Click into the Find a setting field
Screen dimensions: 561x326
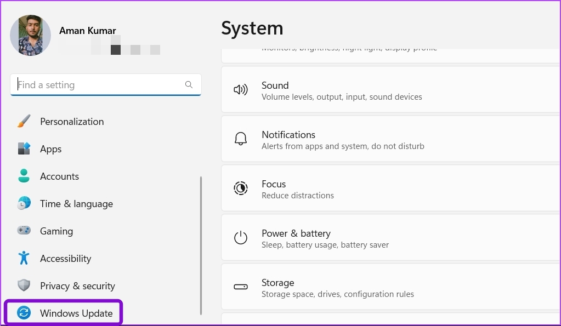(105, 85)
